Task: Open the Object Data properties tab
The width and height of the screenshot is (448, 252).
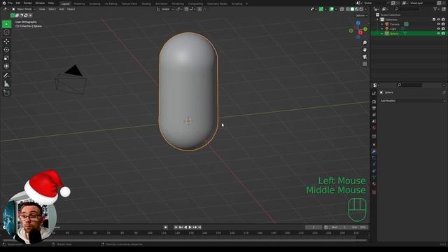Action: coord(374,178)
